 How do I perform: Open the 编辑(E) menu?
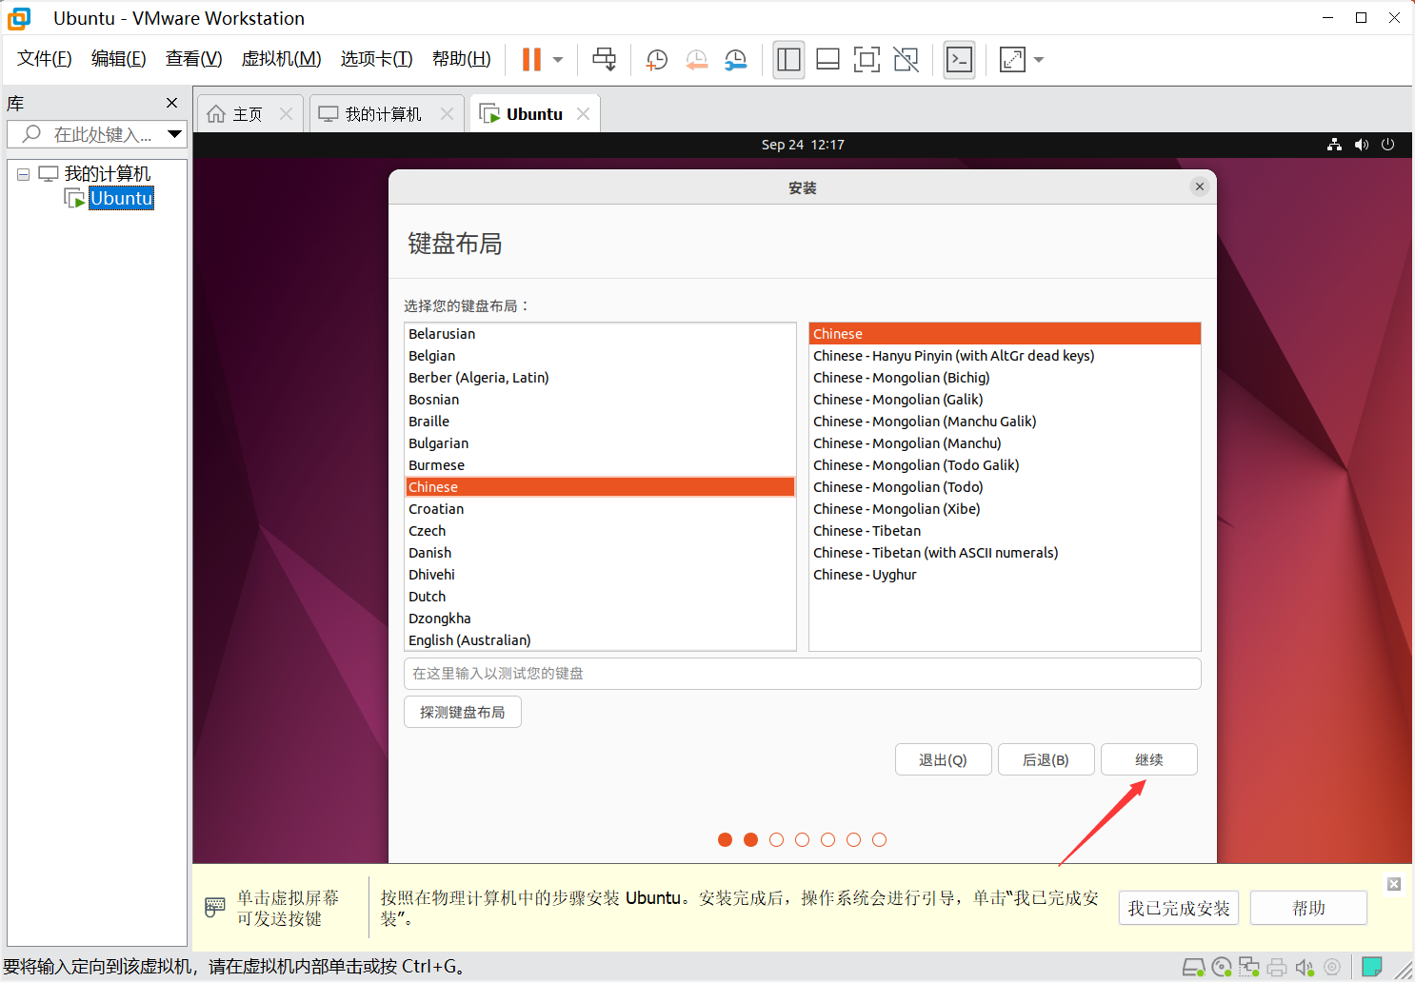point(119,59)
